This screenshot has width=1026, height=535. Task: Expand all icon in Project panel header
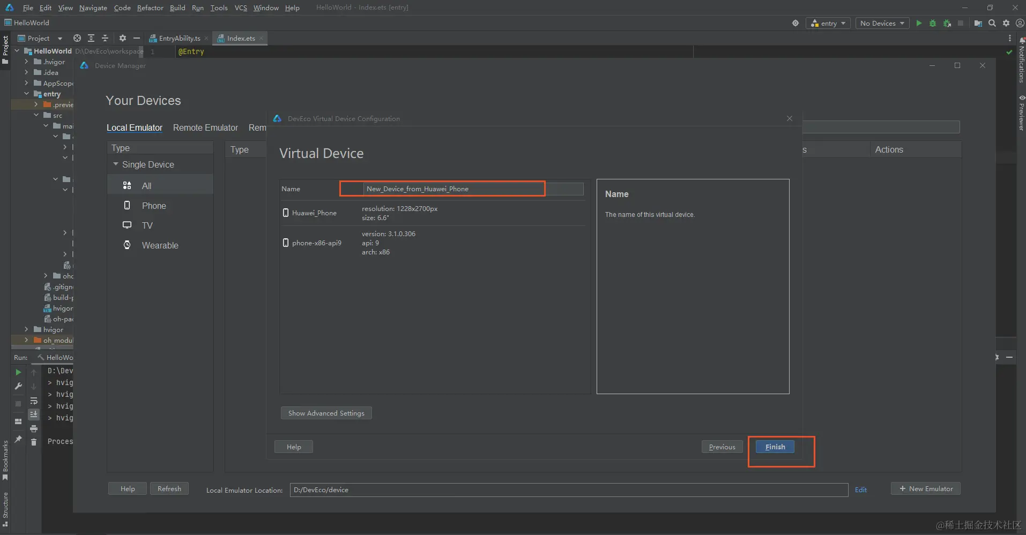pos(91,38)
